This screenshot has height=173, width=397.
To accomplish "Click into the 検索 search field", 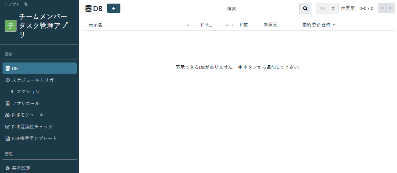I will tap(261, 8).
